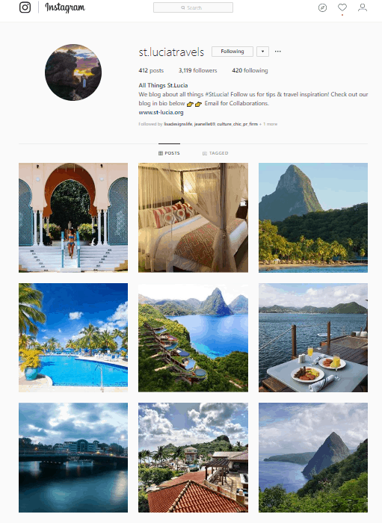The height and width of the screenshot is (523, 382).
Task: Click the Instagram wordmark logo
Action: coord(65,7)
